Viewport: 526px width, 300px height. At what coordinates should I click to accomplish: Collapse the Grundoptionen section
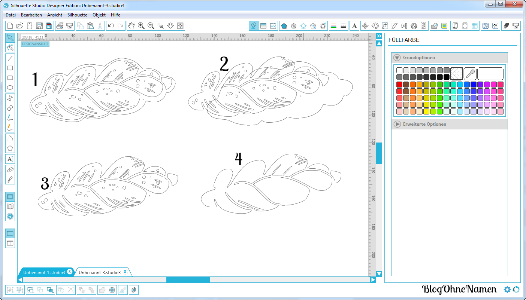[x=397, y=58]
